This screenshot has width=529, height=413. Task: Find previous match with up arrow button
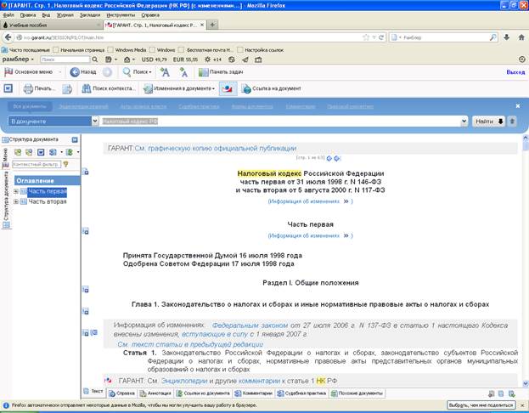pyautogui.click(x=512, y=122)
